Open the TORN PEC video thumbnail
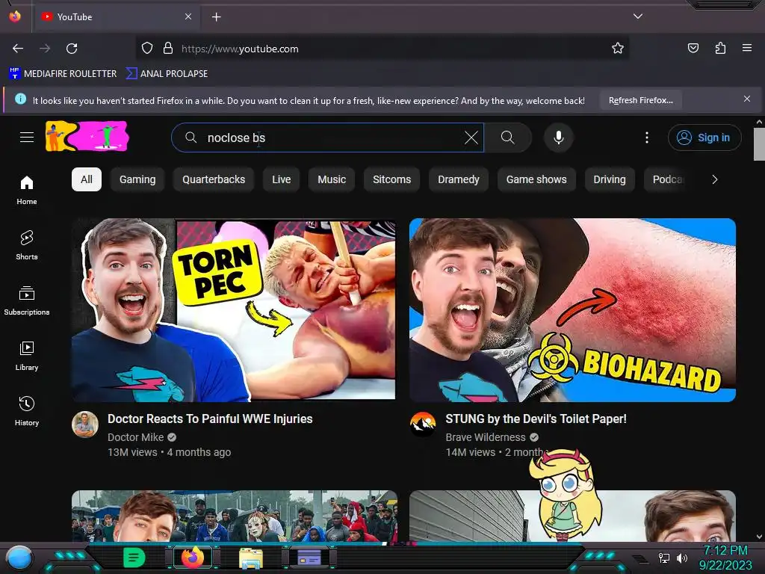This screenshot has height=574, width=765. (x=234, y=310)
